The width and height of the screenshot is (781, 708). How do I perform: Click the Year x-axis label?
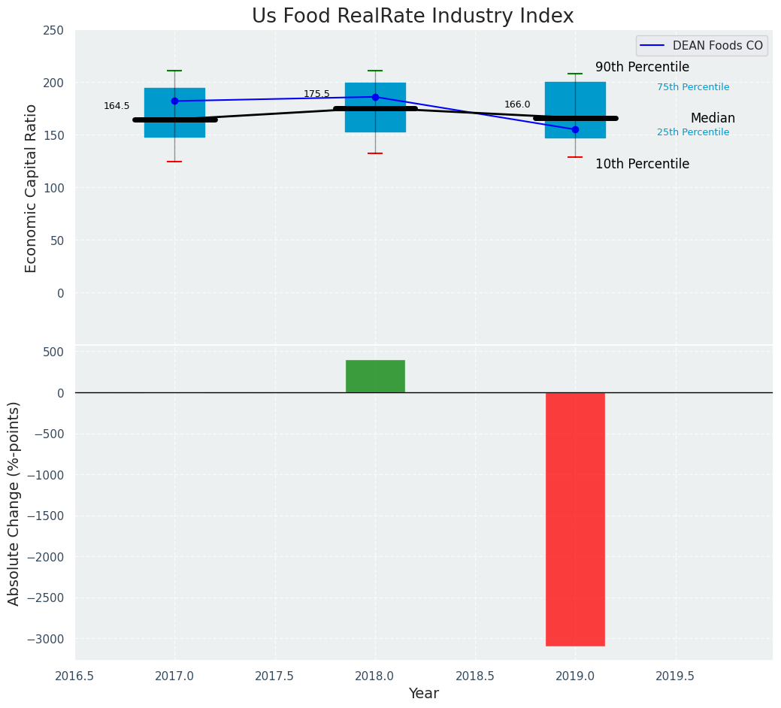click(424, 694)
